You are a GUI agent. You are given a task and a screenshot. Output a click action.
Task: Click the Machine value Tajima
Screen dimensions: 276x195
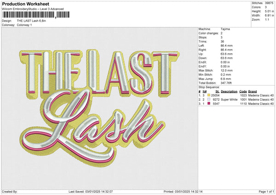point(225,29)
